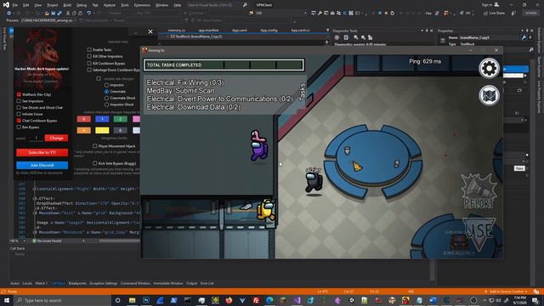Screen dimensions: 544x306
Task: Select the Crewmate Ghost radio button
Action: coord(106,99)
